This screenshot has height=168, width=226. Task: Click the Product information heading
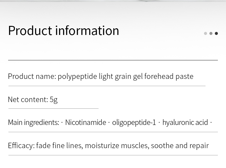point(64,30)
